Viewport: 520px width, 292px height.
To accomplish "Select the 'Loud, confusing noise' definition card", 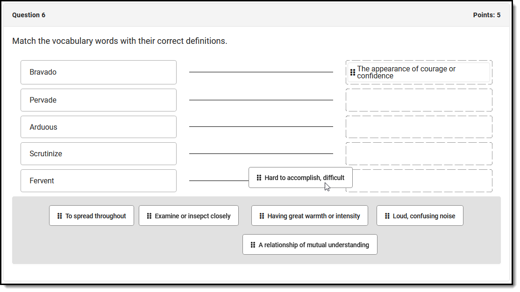I will (x=424, y=216).
